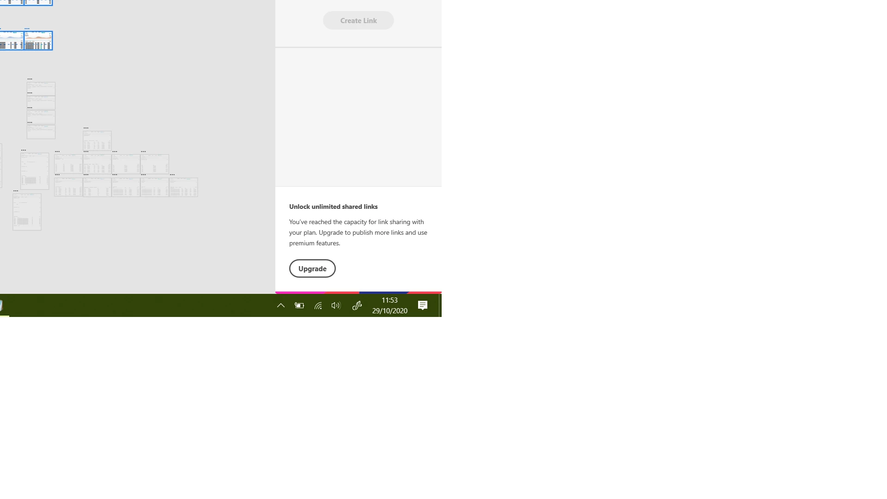887x499 pixels.
Task: Open the Action Center notifications icon
Action: pyautogui.click(x=423, y=305)
